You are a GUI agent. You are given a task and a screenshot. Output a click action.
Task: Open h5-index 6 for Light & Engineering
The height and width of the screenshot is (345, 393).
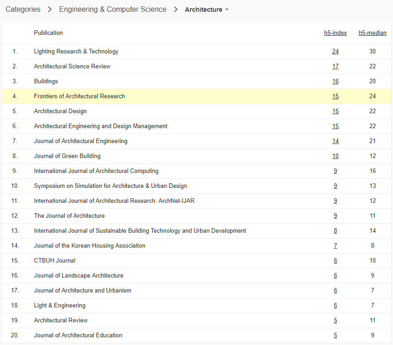point(335,306)
